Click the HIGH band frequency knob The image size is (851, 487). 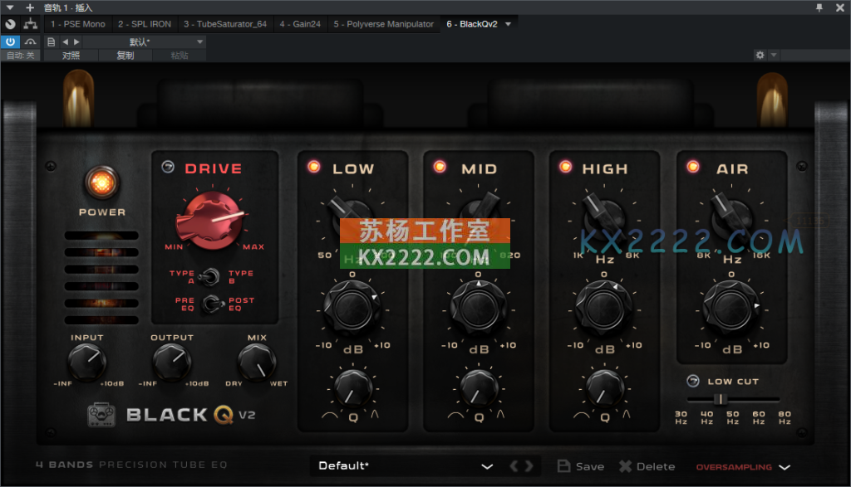tap(603, 219)
